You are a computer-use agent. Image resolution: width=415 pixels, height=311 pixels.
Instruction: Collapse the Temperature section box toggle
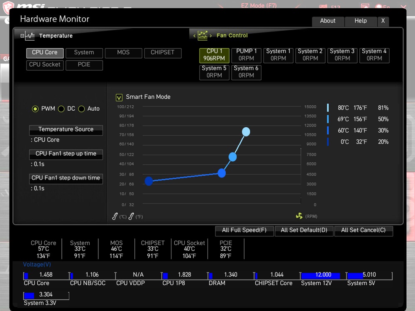coord(22,36)
